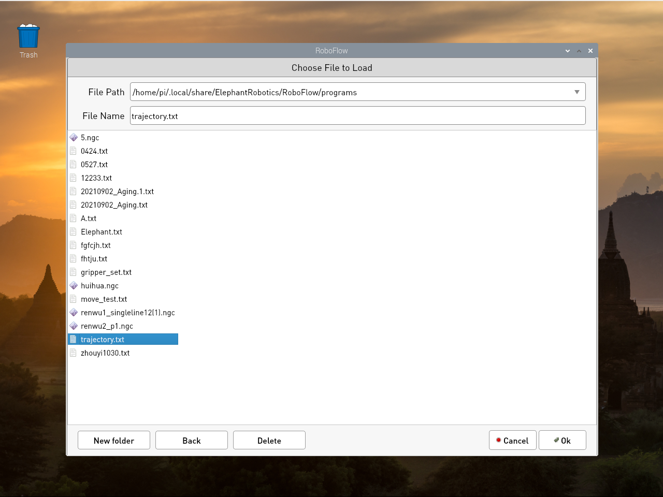Expand the File Path dropdown arrow
Image resolution: width=663 pixels, height=497 pixels.
point(576,92)
